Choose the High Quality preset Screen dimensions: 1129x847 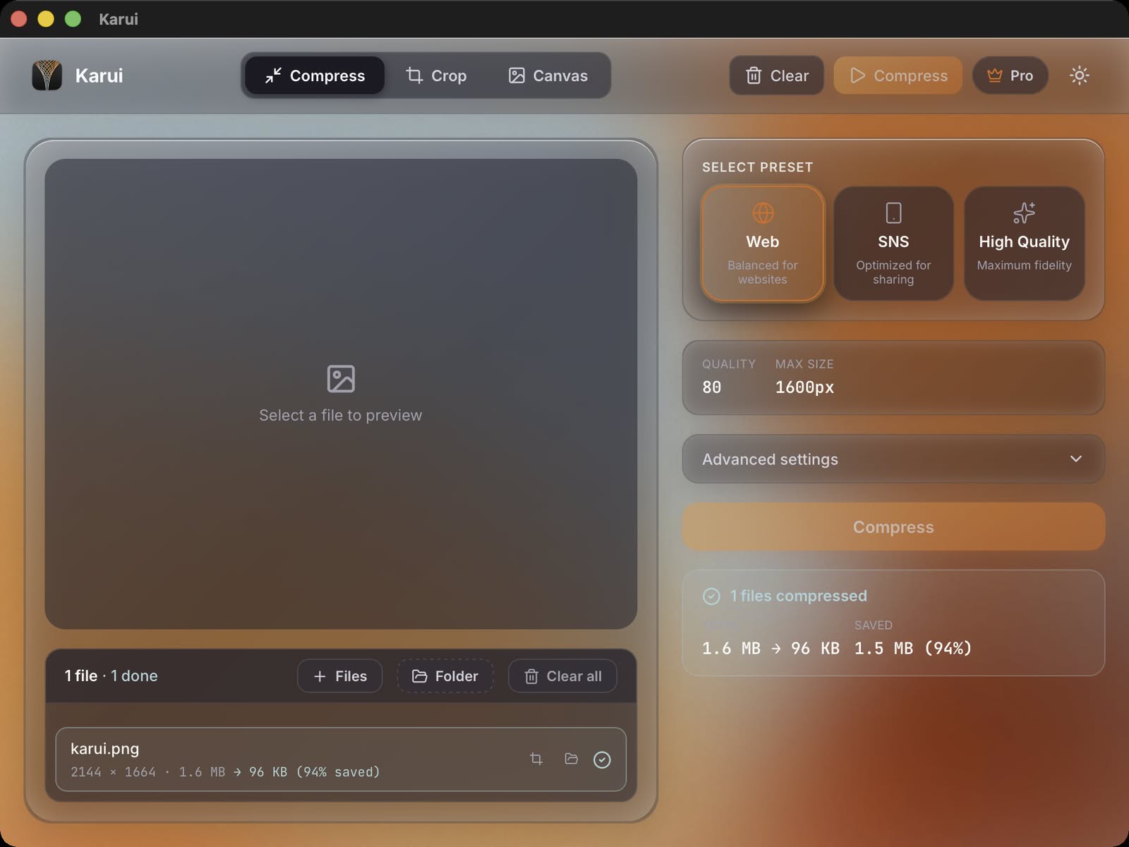tap(1024, 244)
